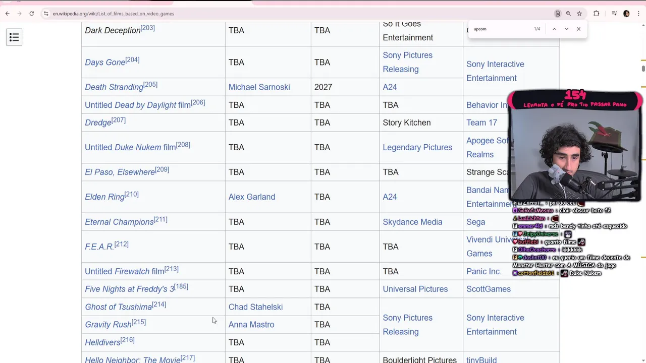Click the streamer webcam overlay
Viewport: 646px width, 363px height.
(x=575, y=146)
